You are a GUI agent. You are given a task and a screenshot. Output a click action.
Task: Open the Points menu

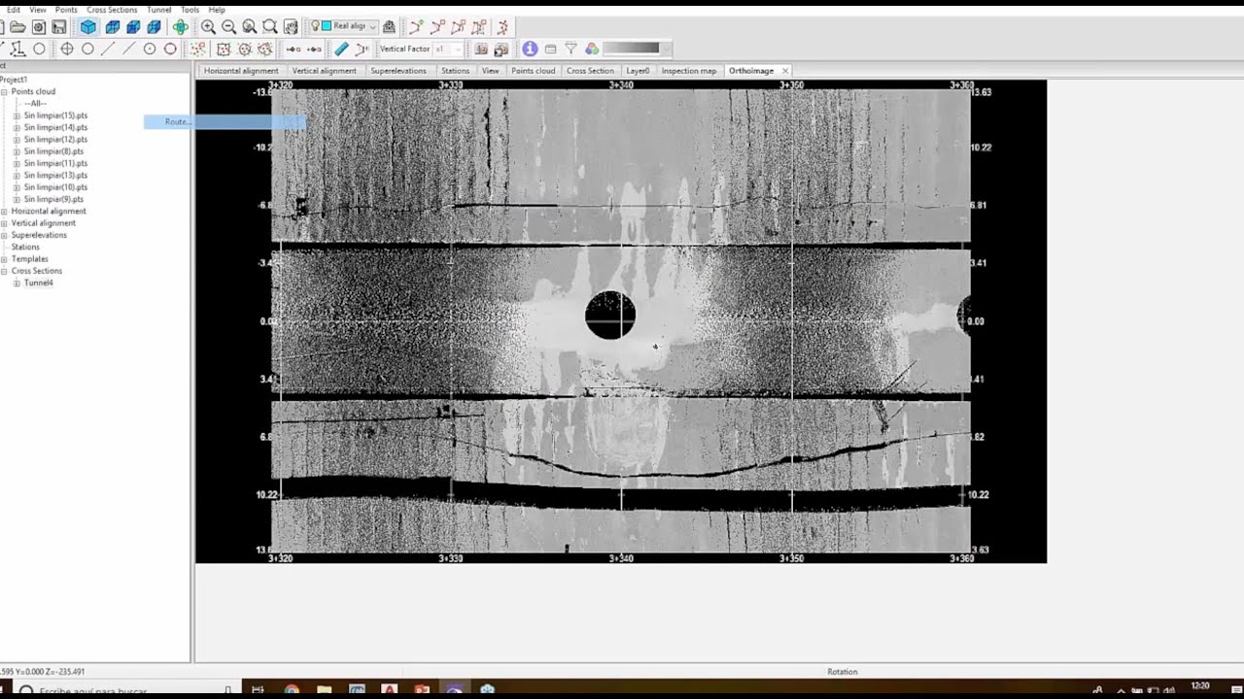point(66,10)
